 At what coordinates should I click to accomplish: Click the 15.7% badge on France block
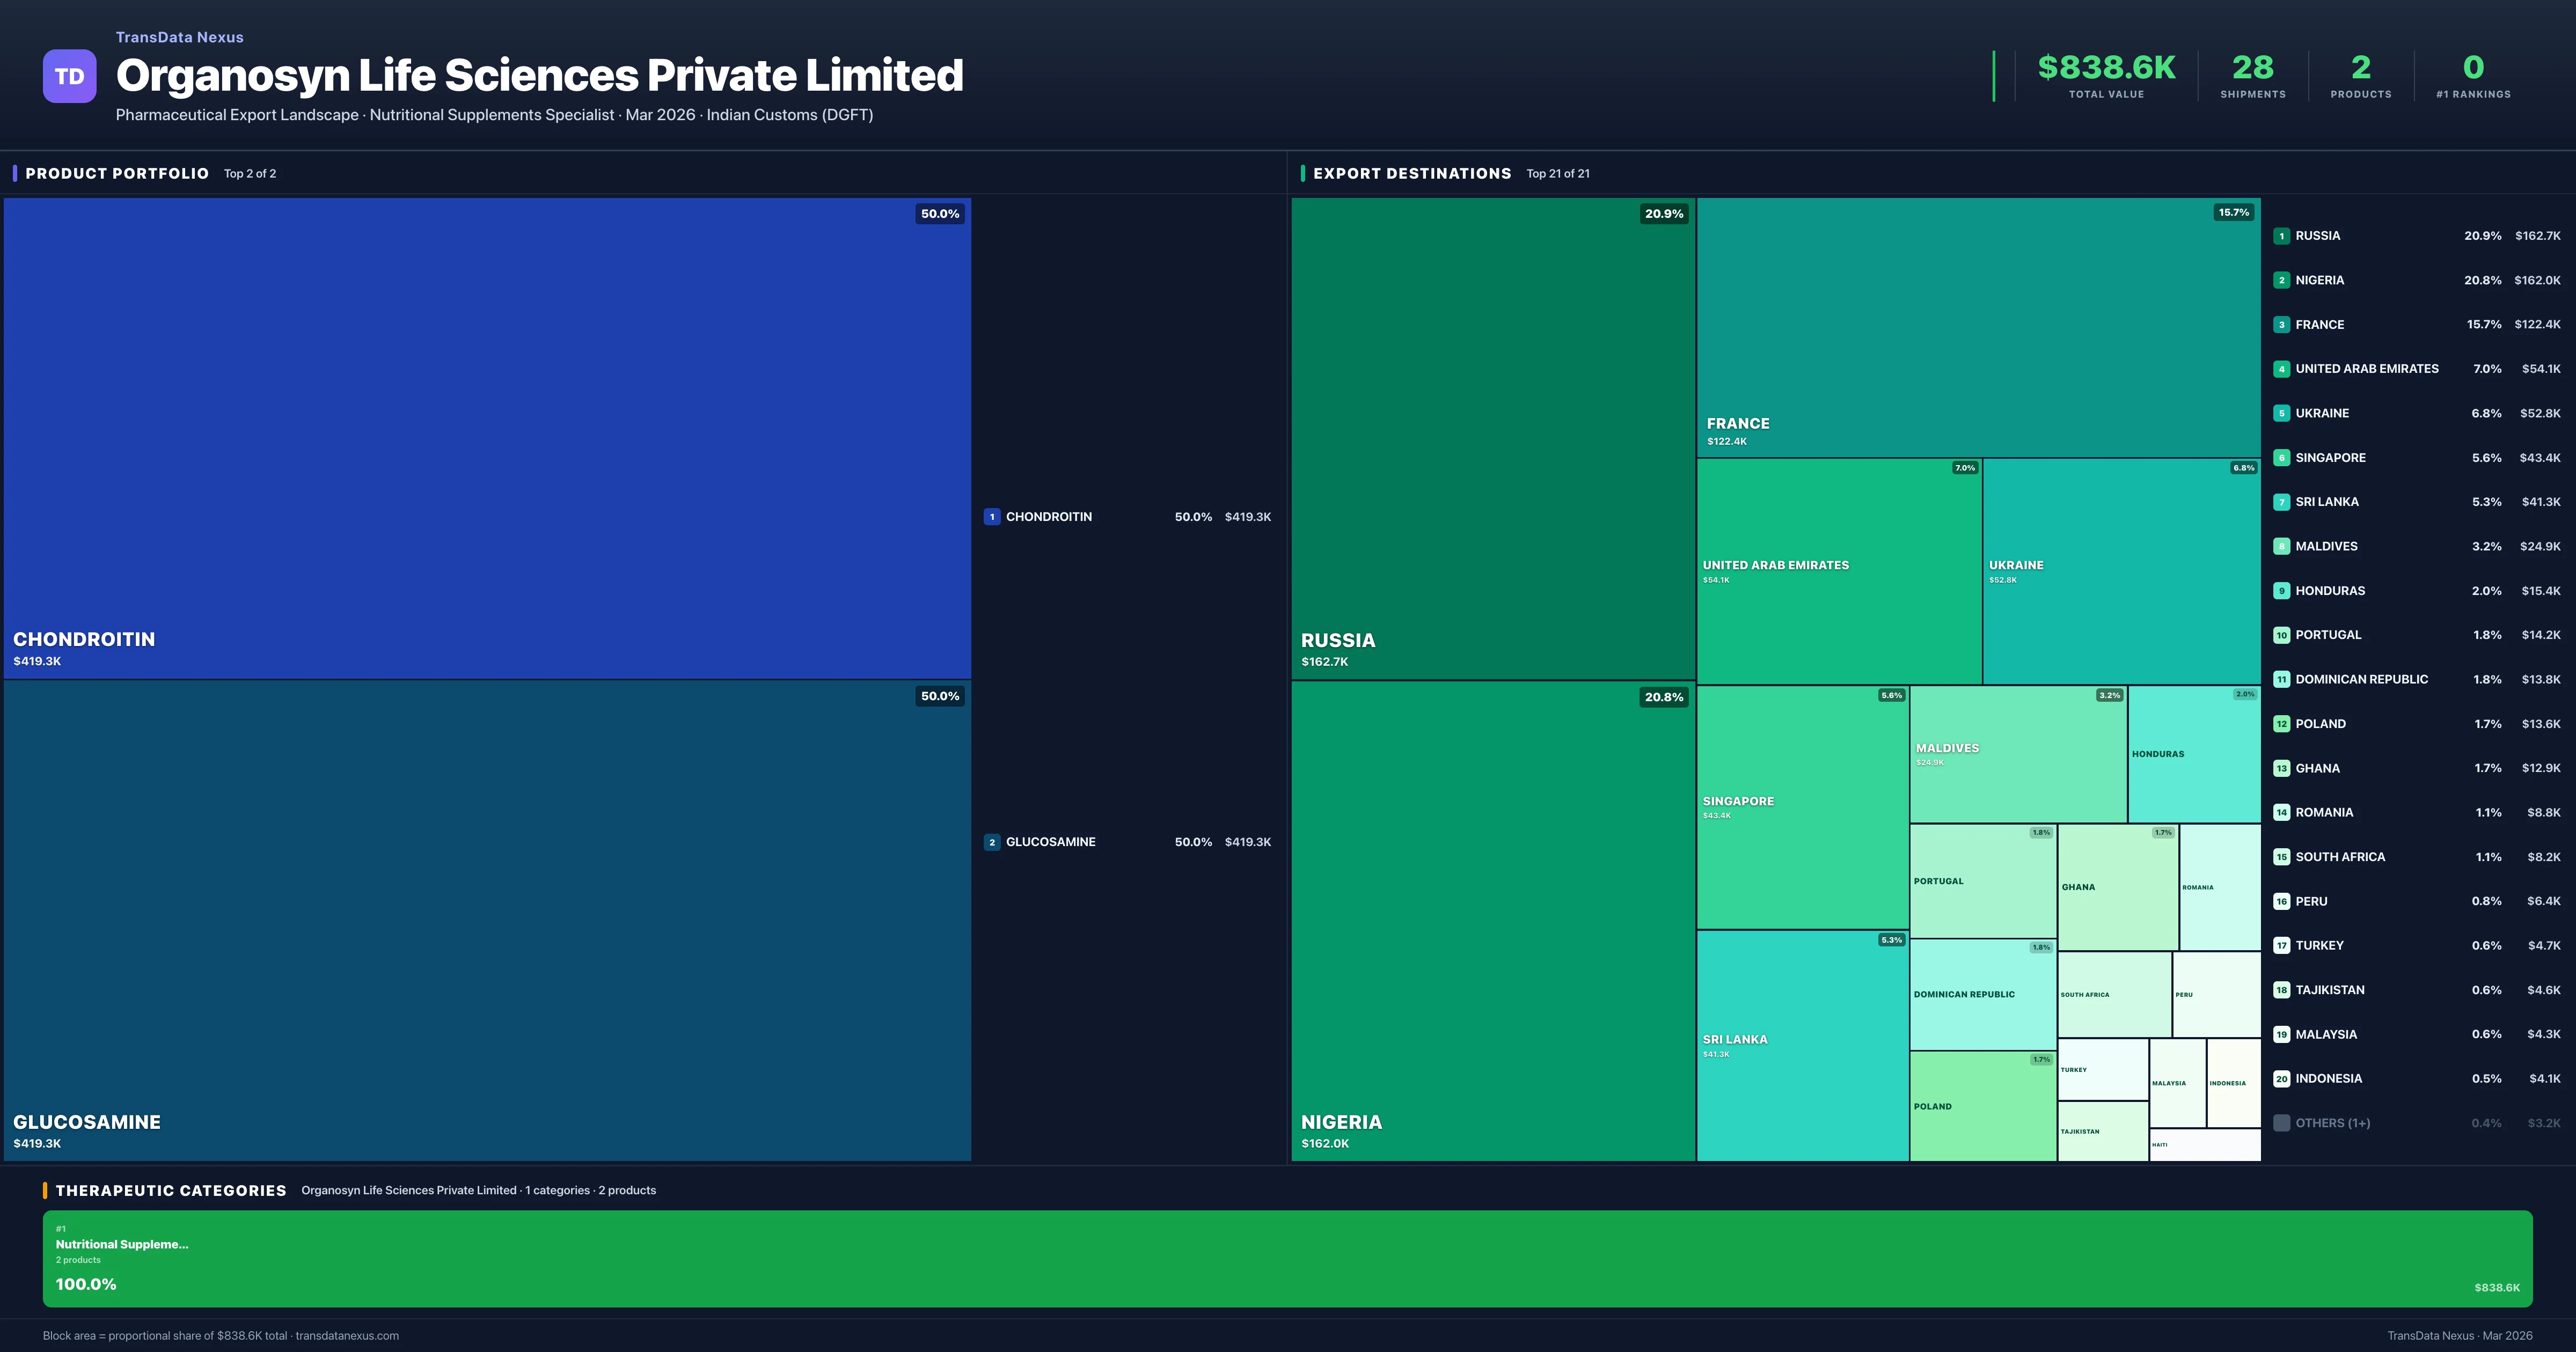click(x=2233, y=213)
